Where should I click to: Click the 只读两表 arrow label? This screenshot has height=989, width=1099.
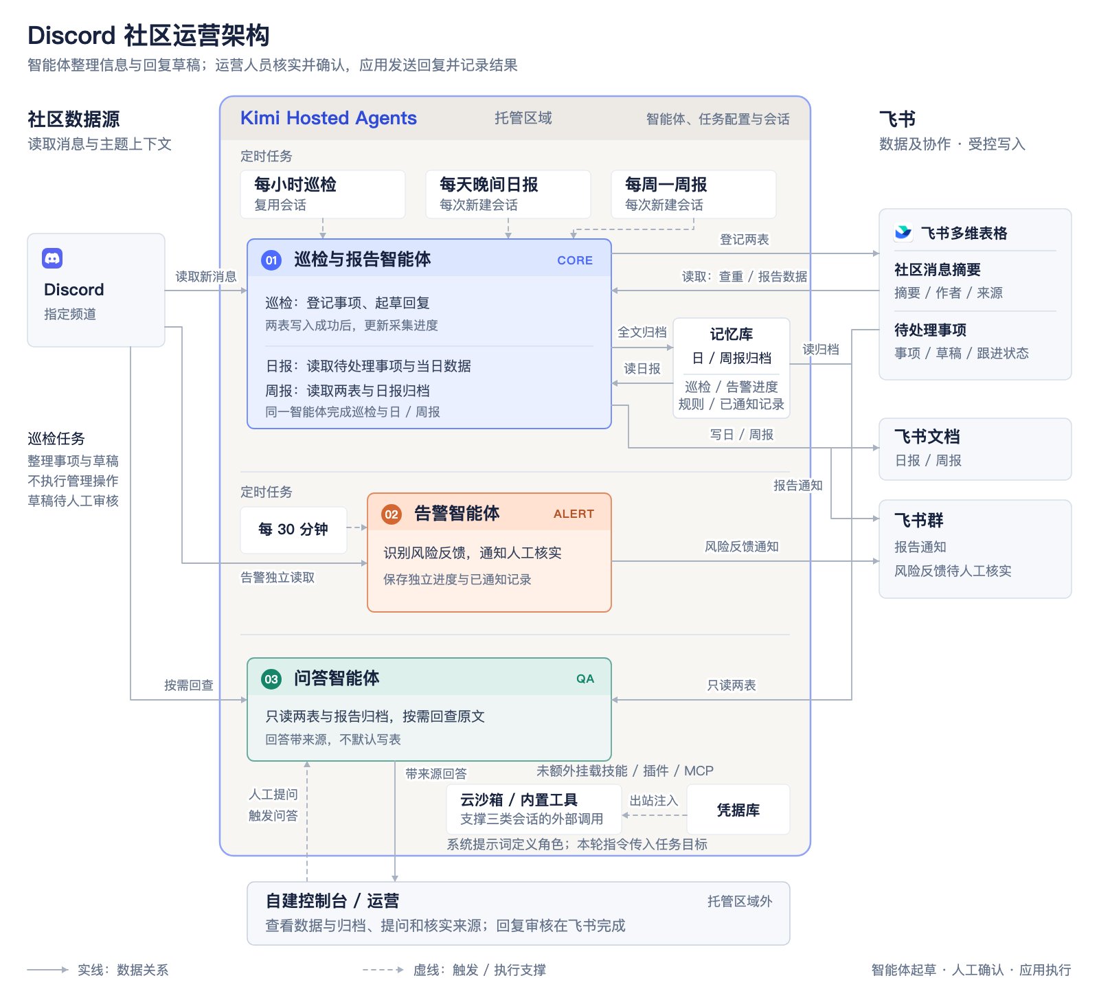[732, 685]
